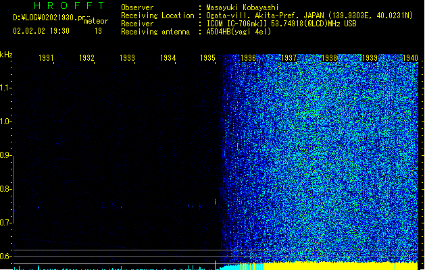The image size is (425, 270).
Task: Click the 1938 time marker
Action: pyautogui.click(x=329, y=58)
